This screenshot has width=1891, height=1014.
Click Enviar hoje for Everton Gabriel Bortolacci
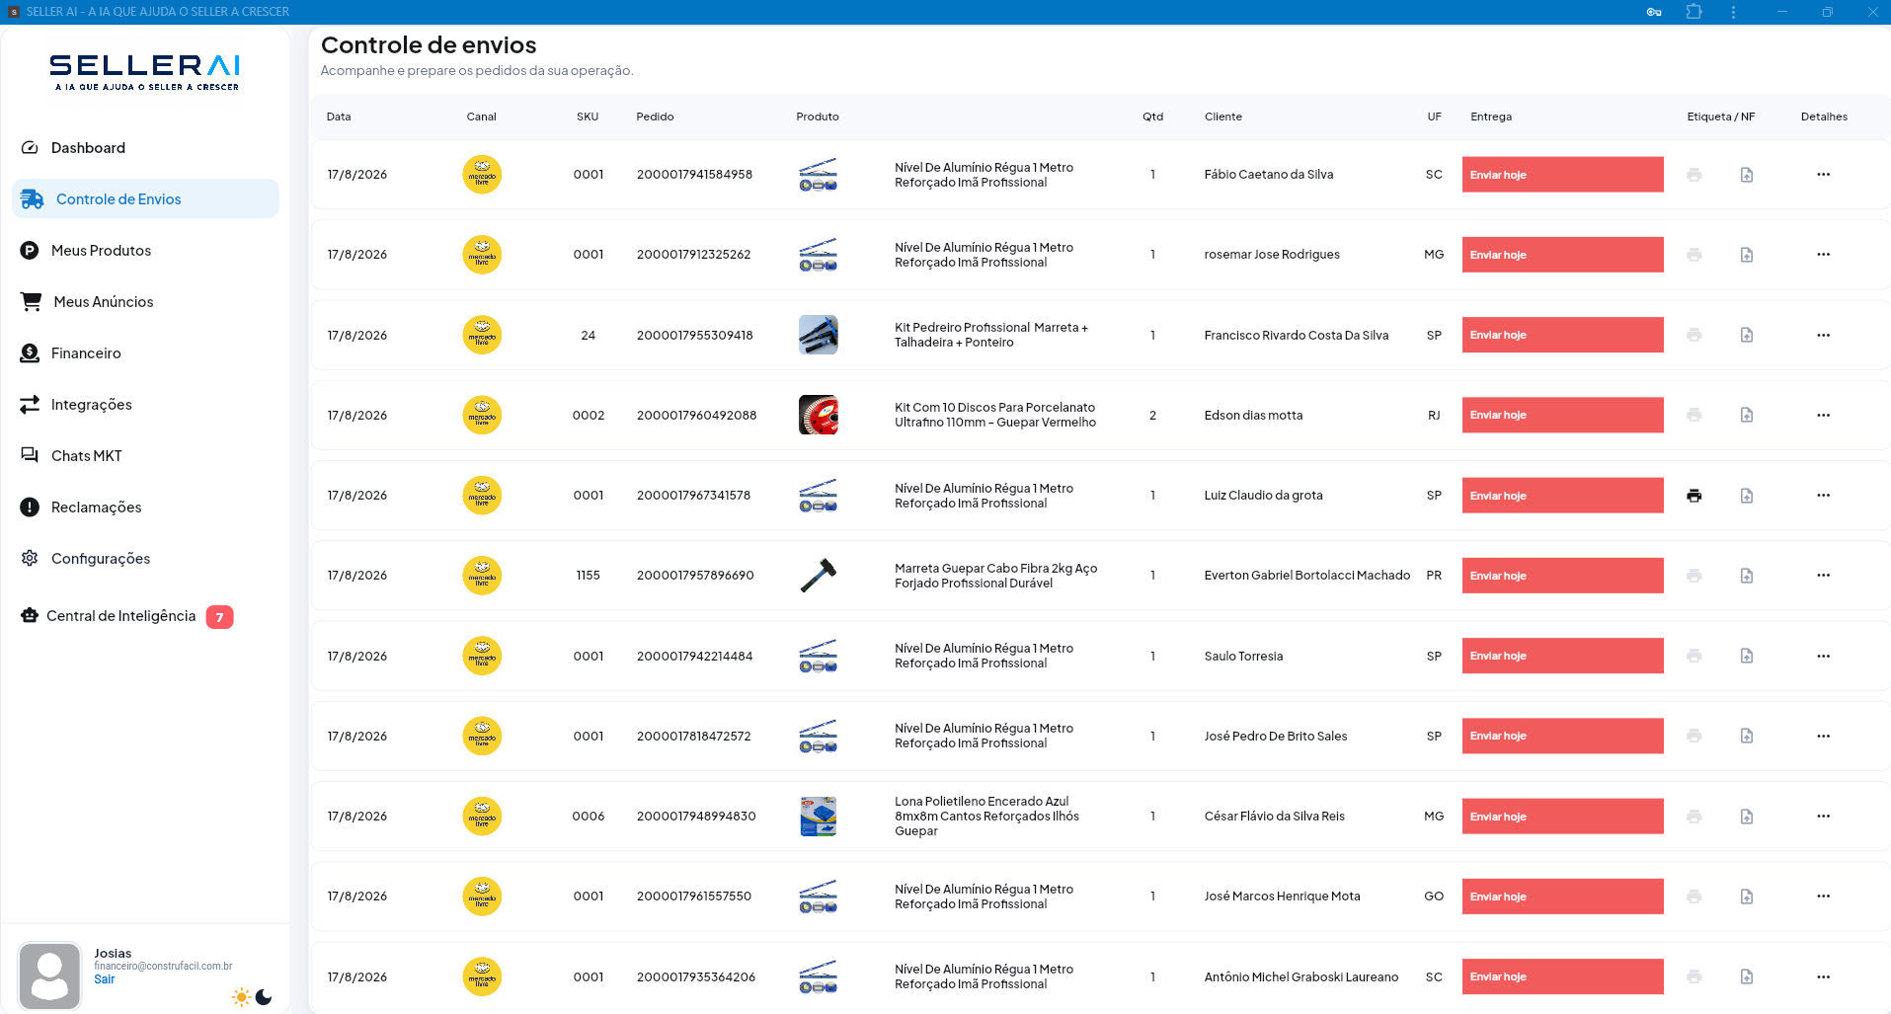click(x=1562, y=576)
